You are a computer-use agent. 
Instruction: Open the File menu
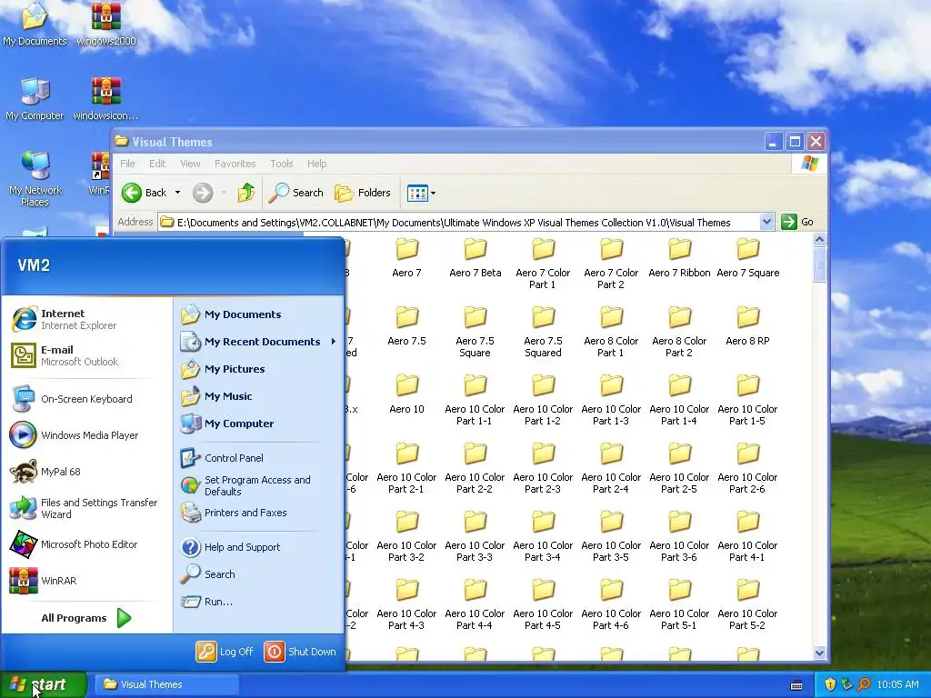(127, 164)
